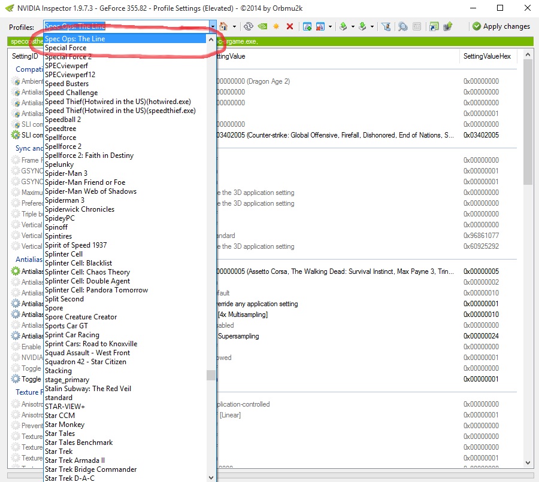
Task: Select Spec Ops: The Line in list
Action: click(x=125, y=39)
